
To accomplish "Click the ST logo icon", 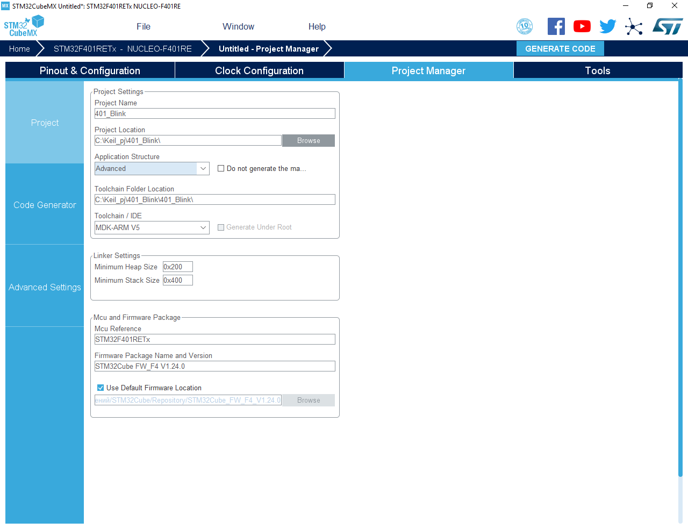I will click(668, 26).
